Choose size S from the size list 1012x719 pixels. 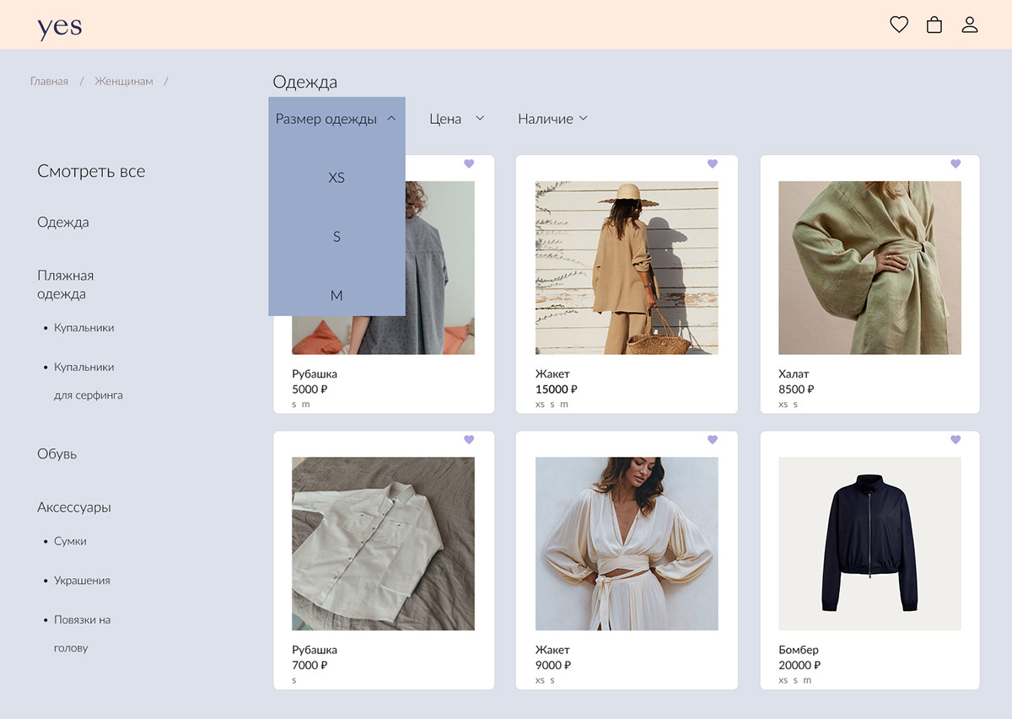(x=336, y=237)
